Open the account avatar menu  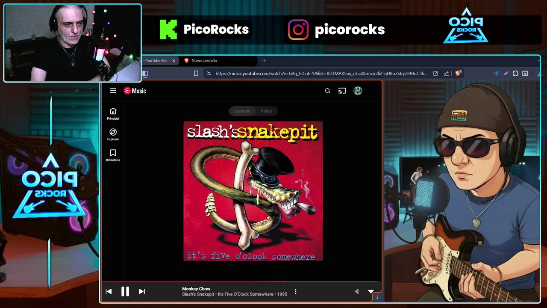point(358,91)
